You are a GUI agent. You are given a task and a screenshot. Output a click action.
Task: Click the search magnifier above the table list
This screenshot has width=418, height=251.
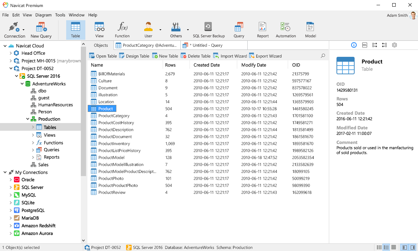click(x=323, y=55)
